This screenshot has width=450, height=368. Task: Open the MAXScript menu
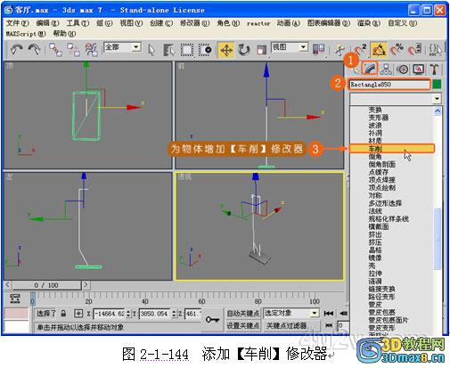[26, 34]
